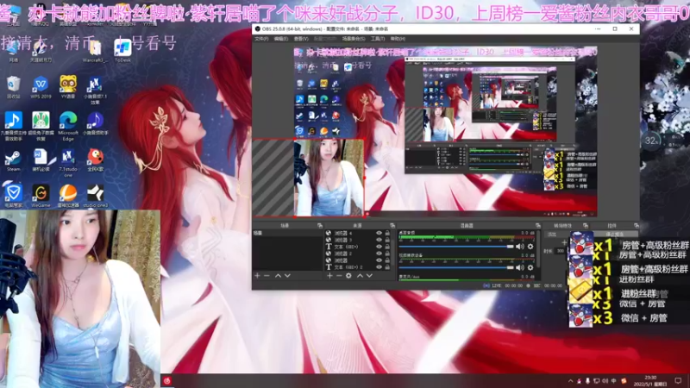The width and height of the screenshot is (690, 388).
Task: Add a new scene with plus button
Action: pos(257,276)
